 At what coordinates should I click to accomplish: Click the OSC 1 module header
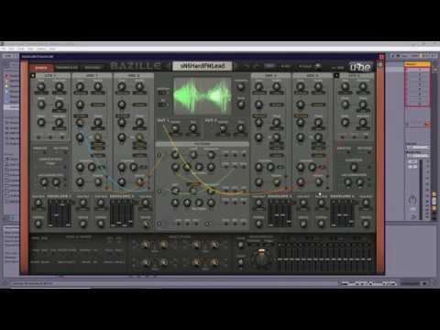pos(92,75)
